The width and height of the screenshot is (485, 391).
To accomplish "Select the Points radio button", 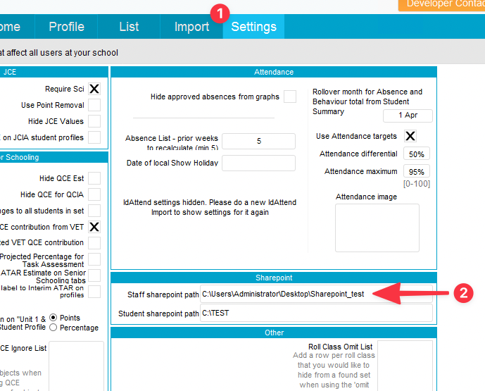I will coord(53,318).
